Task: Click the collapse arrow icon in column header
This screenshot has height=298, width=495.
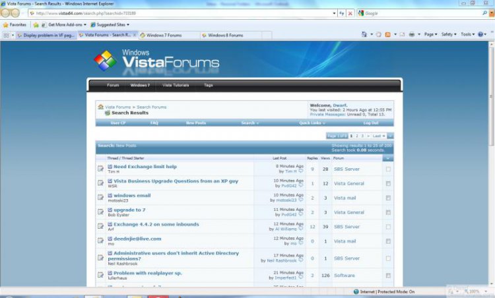Action: coord(388,158)
